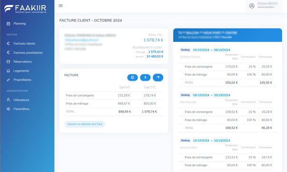Viewport: 287px width, 172px height.
Task: Click the monthly revenue 1 579,43 €
Action: click(x=156, y=52)
